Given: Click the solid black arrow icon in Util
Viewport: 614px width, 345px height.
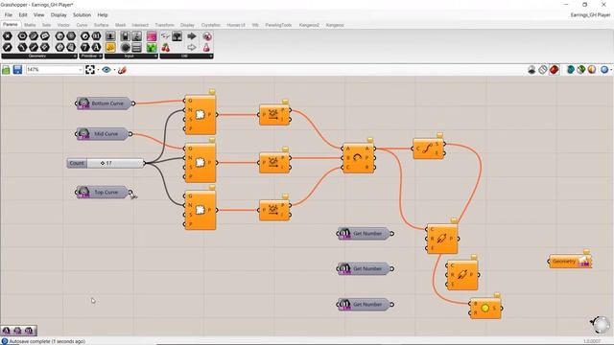Looking at the screenshot, I should pos(192,36).
